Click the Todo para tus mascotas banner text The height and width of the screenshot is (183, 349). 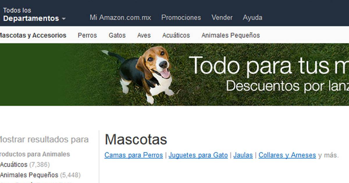pos(269,65)
